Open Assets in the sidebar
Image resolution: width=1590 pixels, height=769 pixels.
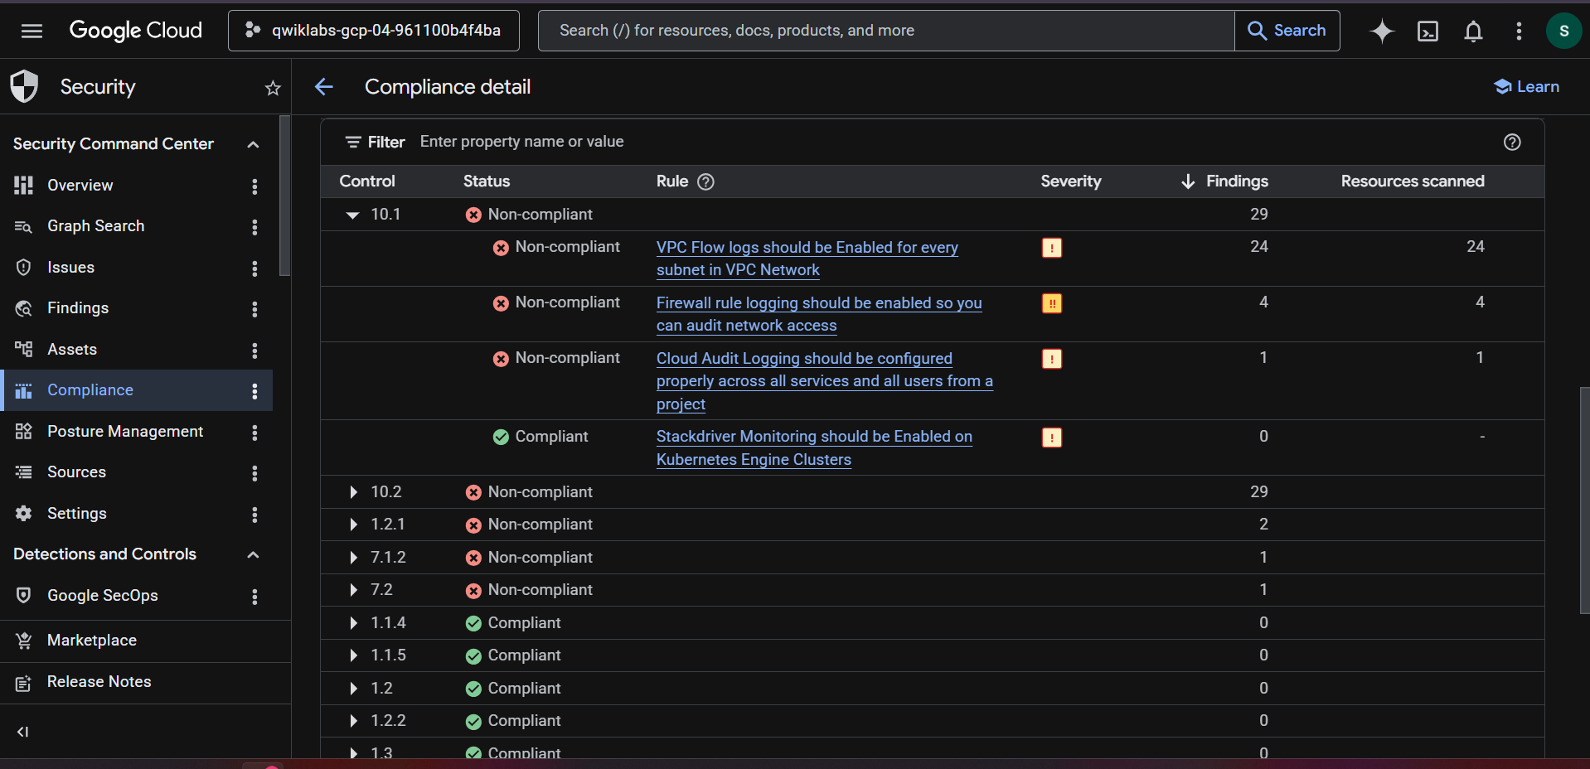point(72,350)
